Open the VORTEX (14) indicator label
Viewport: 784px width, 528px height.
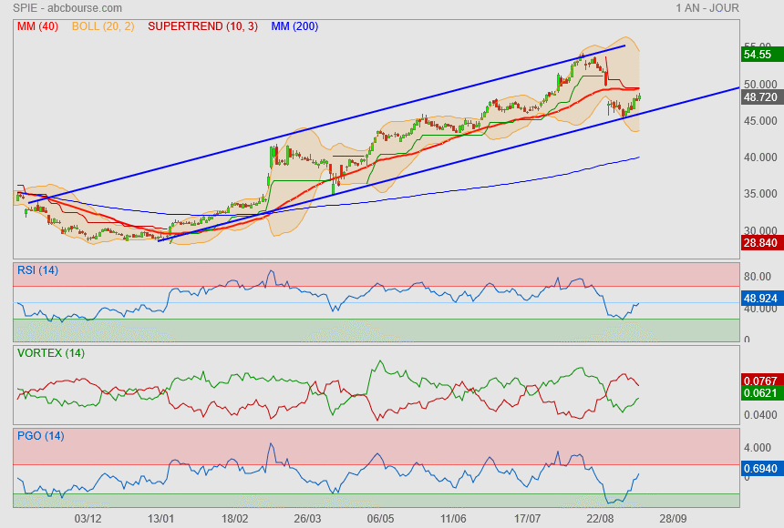click(50, 352)
